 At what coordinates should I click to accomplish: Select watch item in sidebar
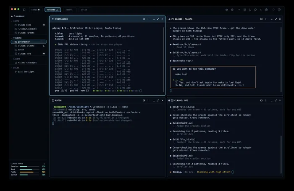click(x=29, y=50)
